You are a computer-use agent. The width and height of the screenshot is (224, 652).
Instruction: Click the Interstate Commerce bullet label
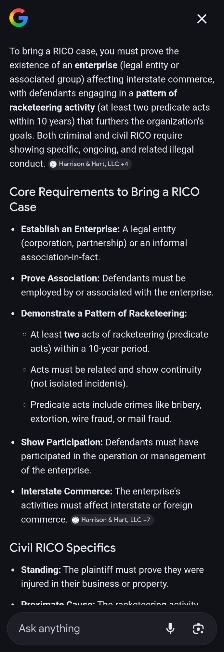point(67,491)
